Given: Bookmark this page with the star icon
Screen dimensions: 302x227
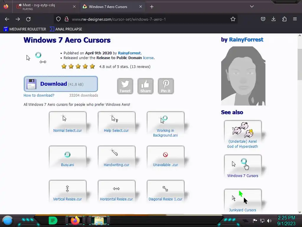Looking at the screenshot, I should (x=233, y=19).
